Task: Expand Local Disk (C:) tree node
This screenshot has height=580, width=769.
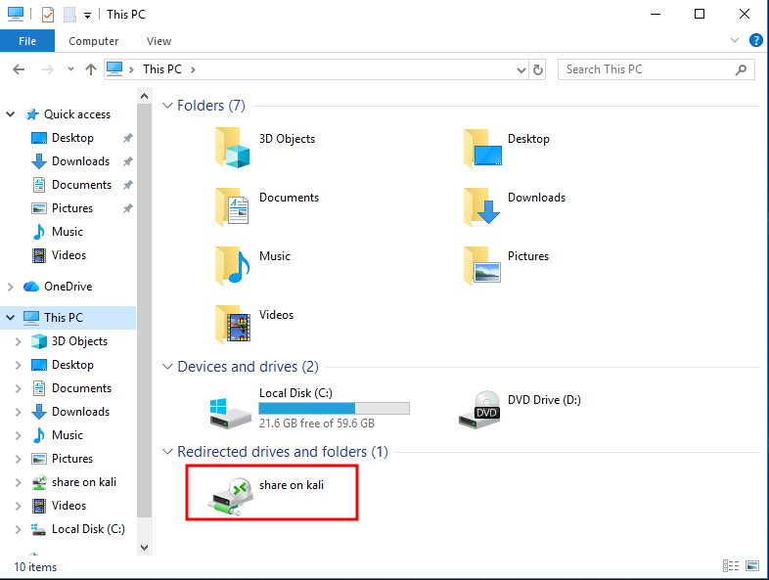Action: pos(19,529)
